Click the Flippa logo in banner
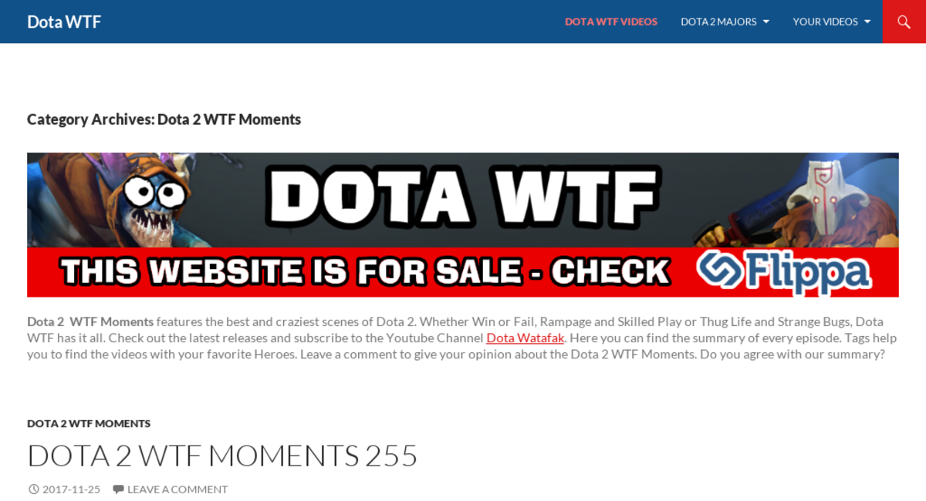This screenshot has height=501, width=926. click(x=783, y=271)
